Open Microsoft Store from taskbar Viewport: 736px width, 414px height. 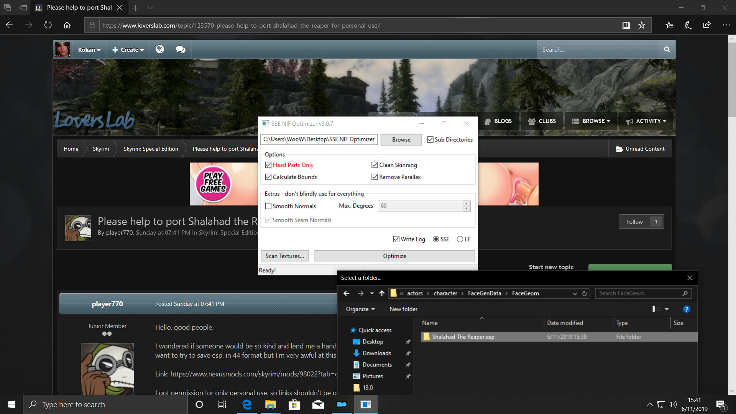click(294, 404)
